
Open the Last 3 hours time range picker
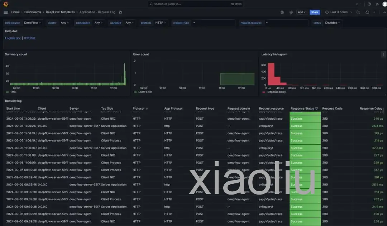339,12
